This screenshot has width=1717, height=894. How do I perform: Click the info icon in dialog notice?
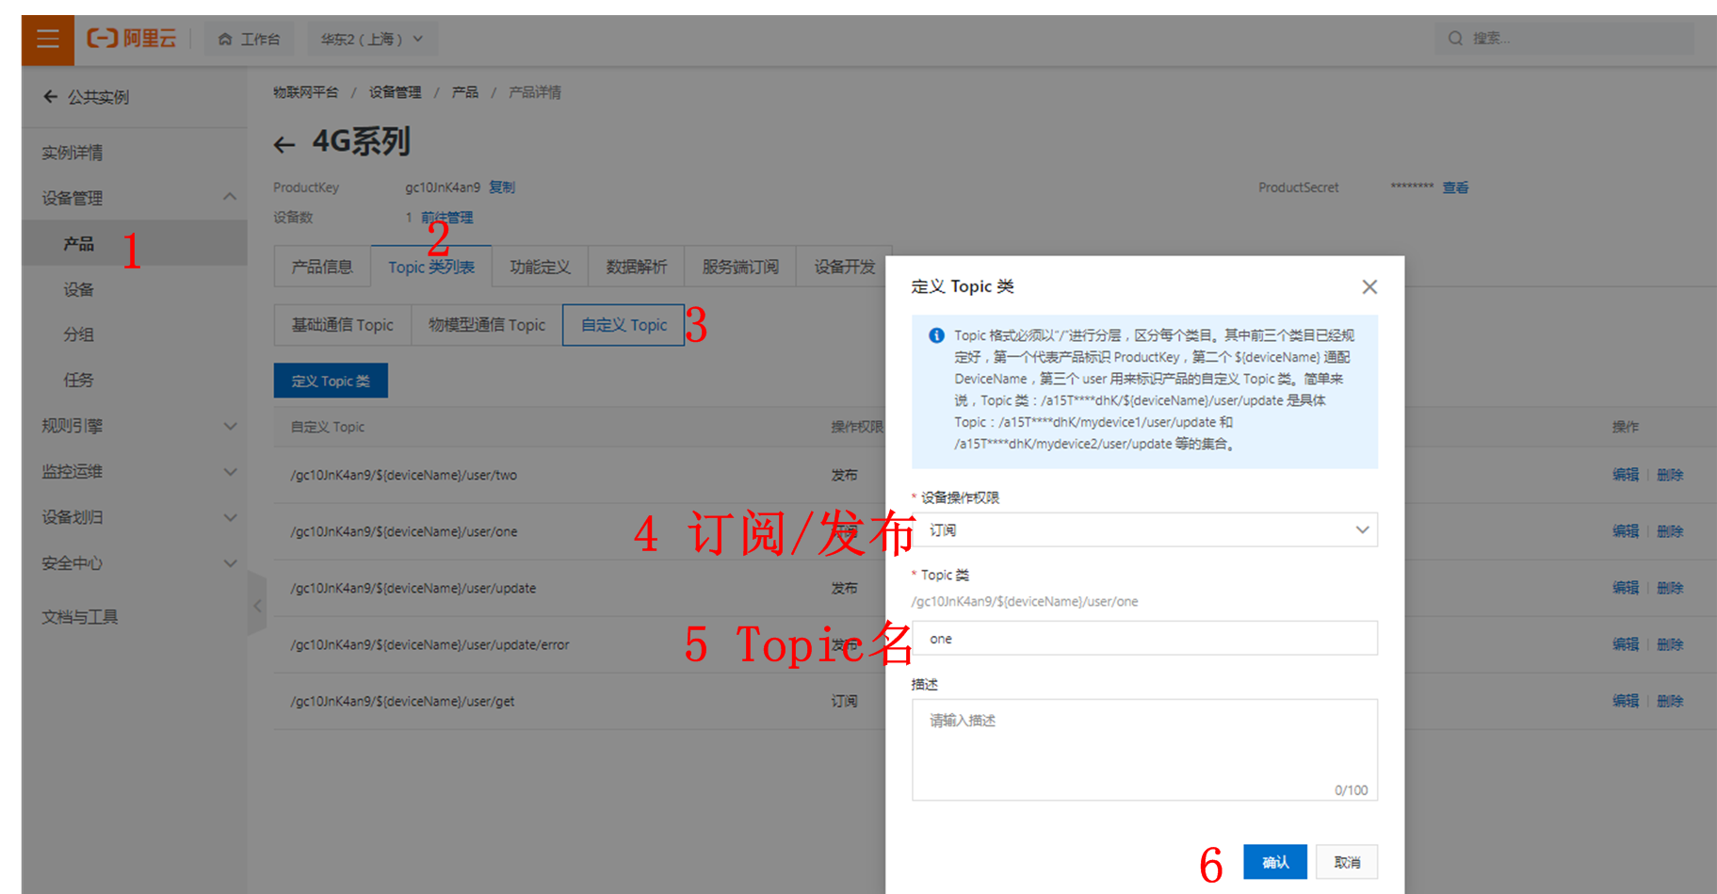click(936, 335)
